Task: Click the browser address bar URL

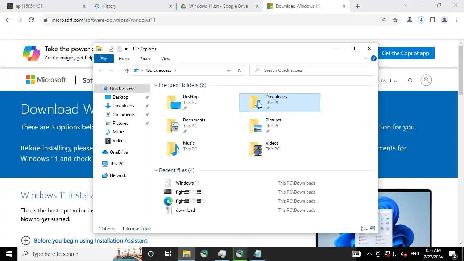Action: pos(103,20)
